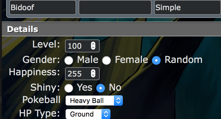Select the Male gender radio button
Image resolution: width=221 pixels, height=119 pixels.
point(69,60)
